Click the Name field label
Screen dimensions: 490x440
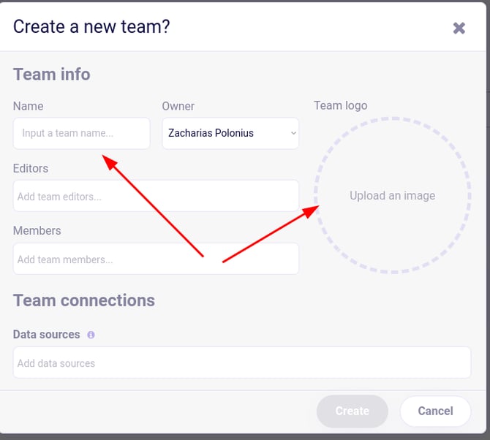pyautogui.click(x=28, y=106)
